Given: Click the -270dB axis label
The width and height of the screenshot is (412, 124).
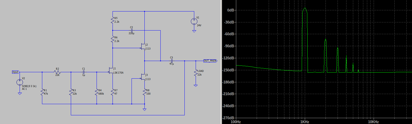Looking at the screenshot, I should click(228, 118).
